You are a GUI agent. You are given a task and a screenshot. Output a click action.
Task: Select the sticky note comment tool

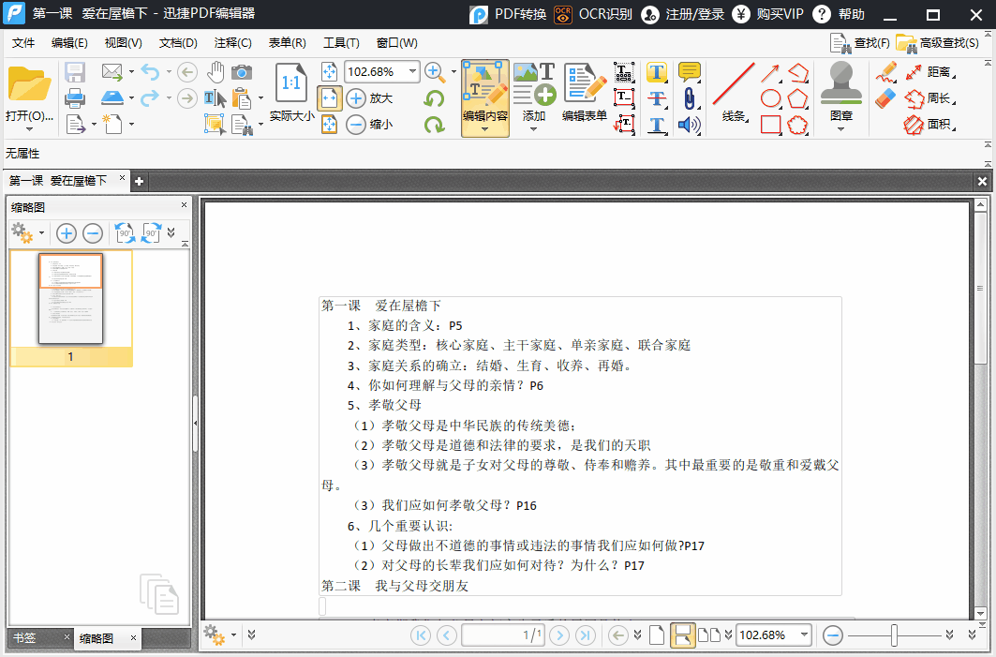coord(690,72)
